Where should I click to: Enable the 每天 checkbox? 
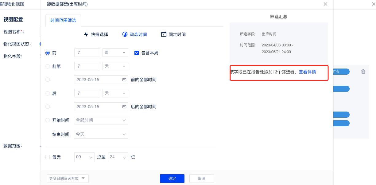point(48,157)
